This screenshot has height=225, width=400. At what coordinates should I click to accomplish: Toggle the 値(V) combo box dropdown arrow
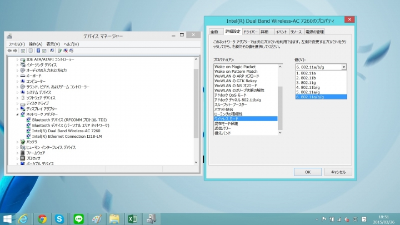pyautogui.click(x=344, y=67)
